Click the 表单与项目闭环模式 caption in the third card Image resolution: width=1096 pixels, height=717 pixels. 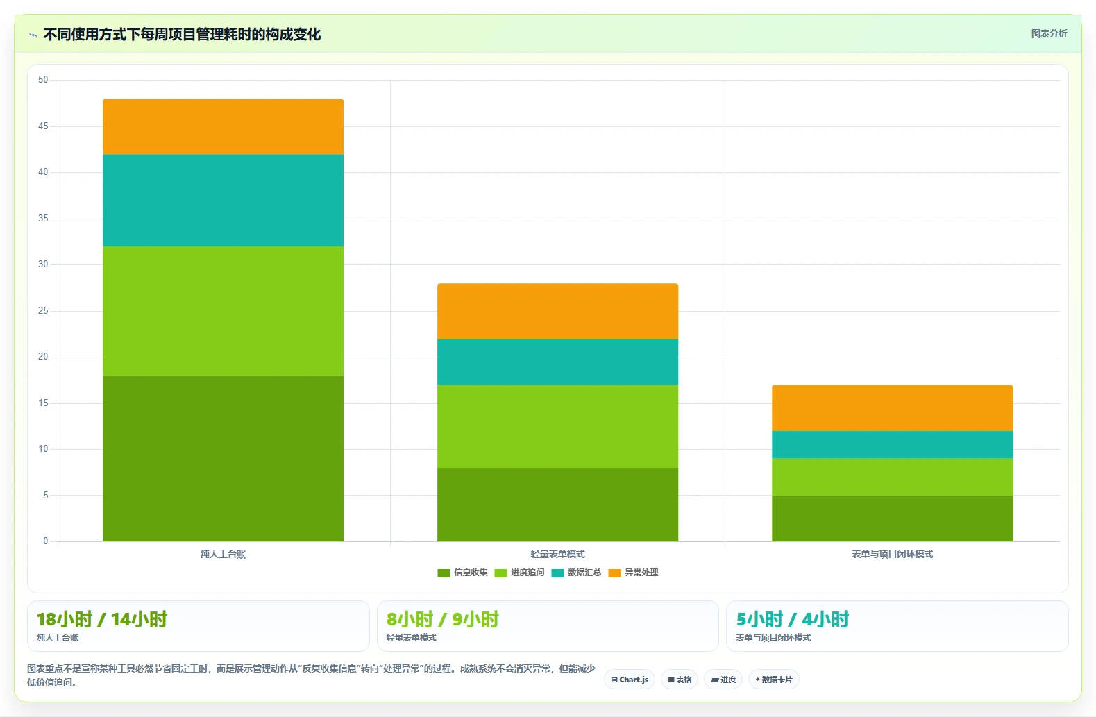click(x=773, y=637)
